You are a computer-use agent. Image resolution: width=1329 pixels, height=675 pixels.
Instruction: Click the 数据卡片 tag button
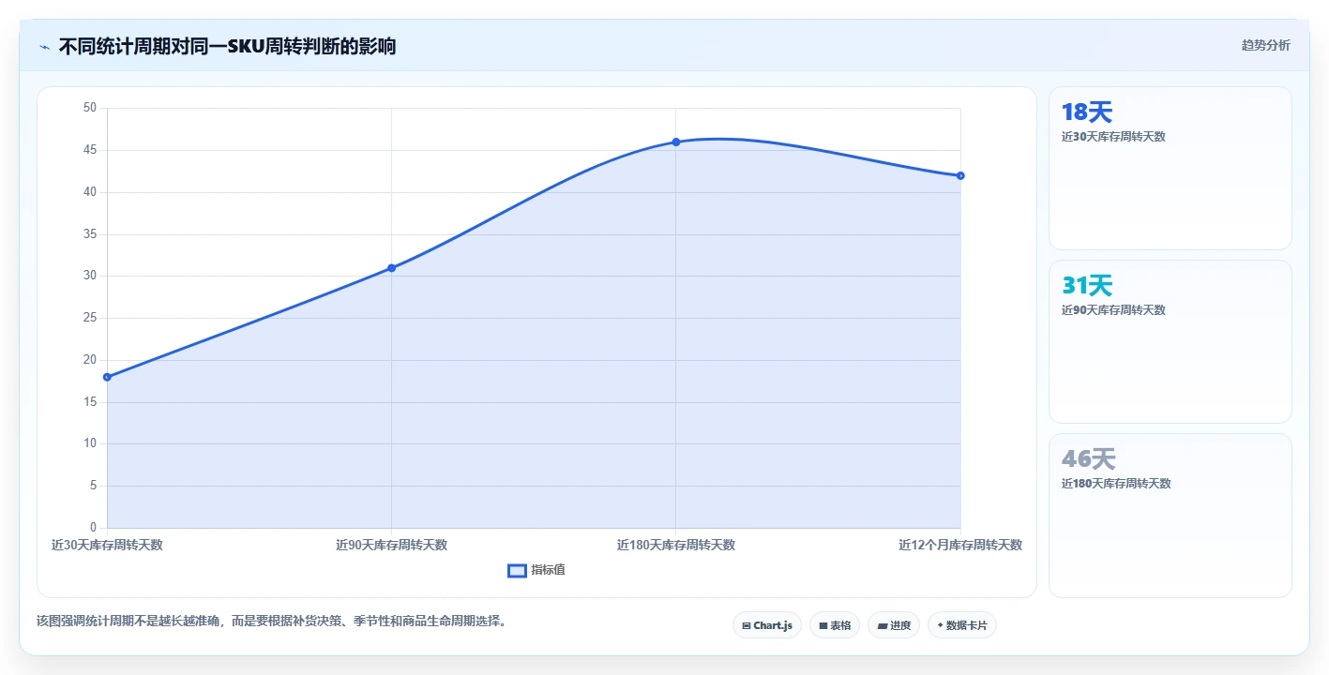(x=961, y=625)
